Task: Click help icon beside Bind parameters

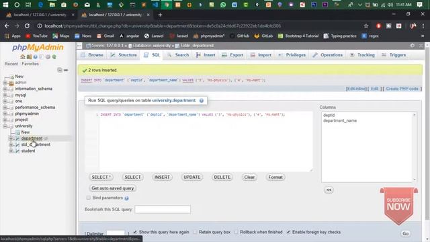Action: pos(126,198)
